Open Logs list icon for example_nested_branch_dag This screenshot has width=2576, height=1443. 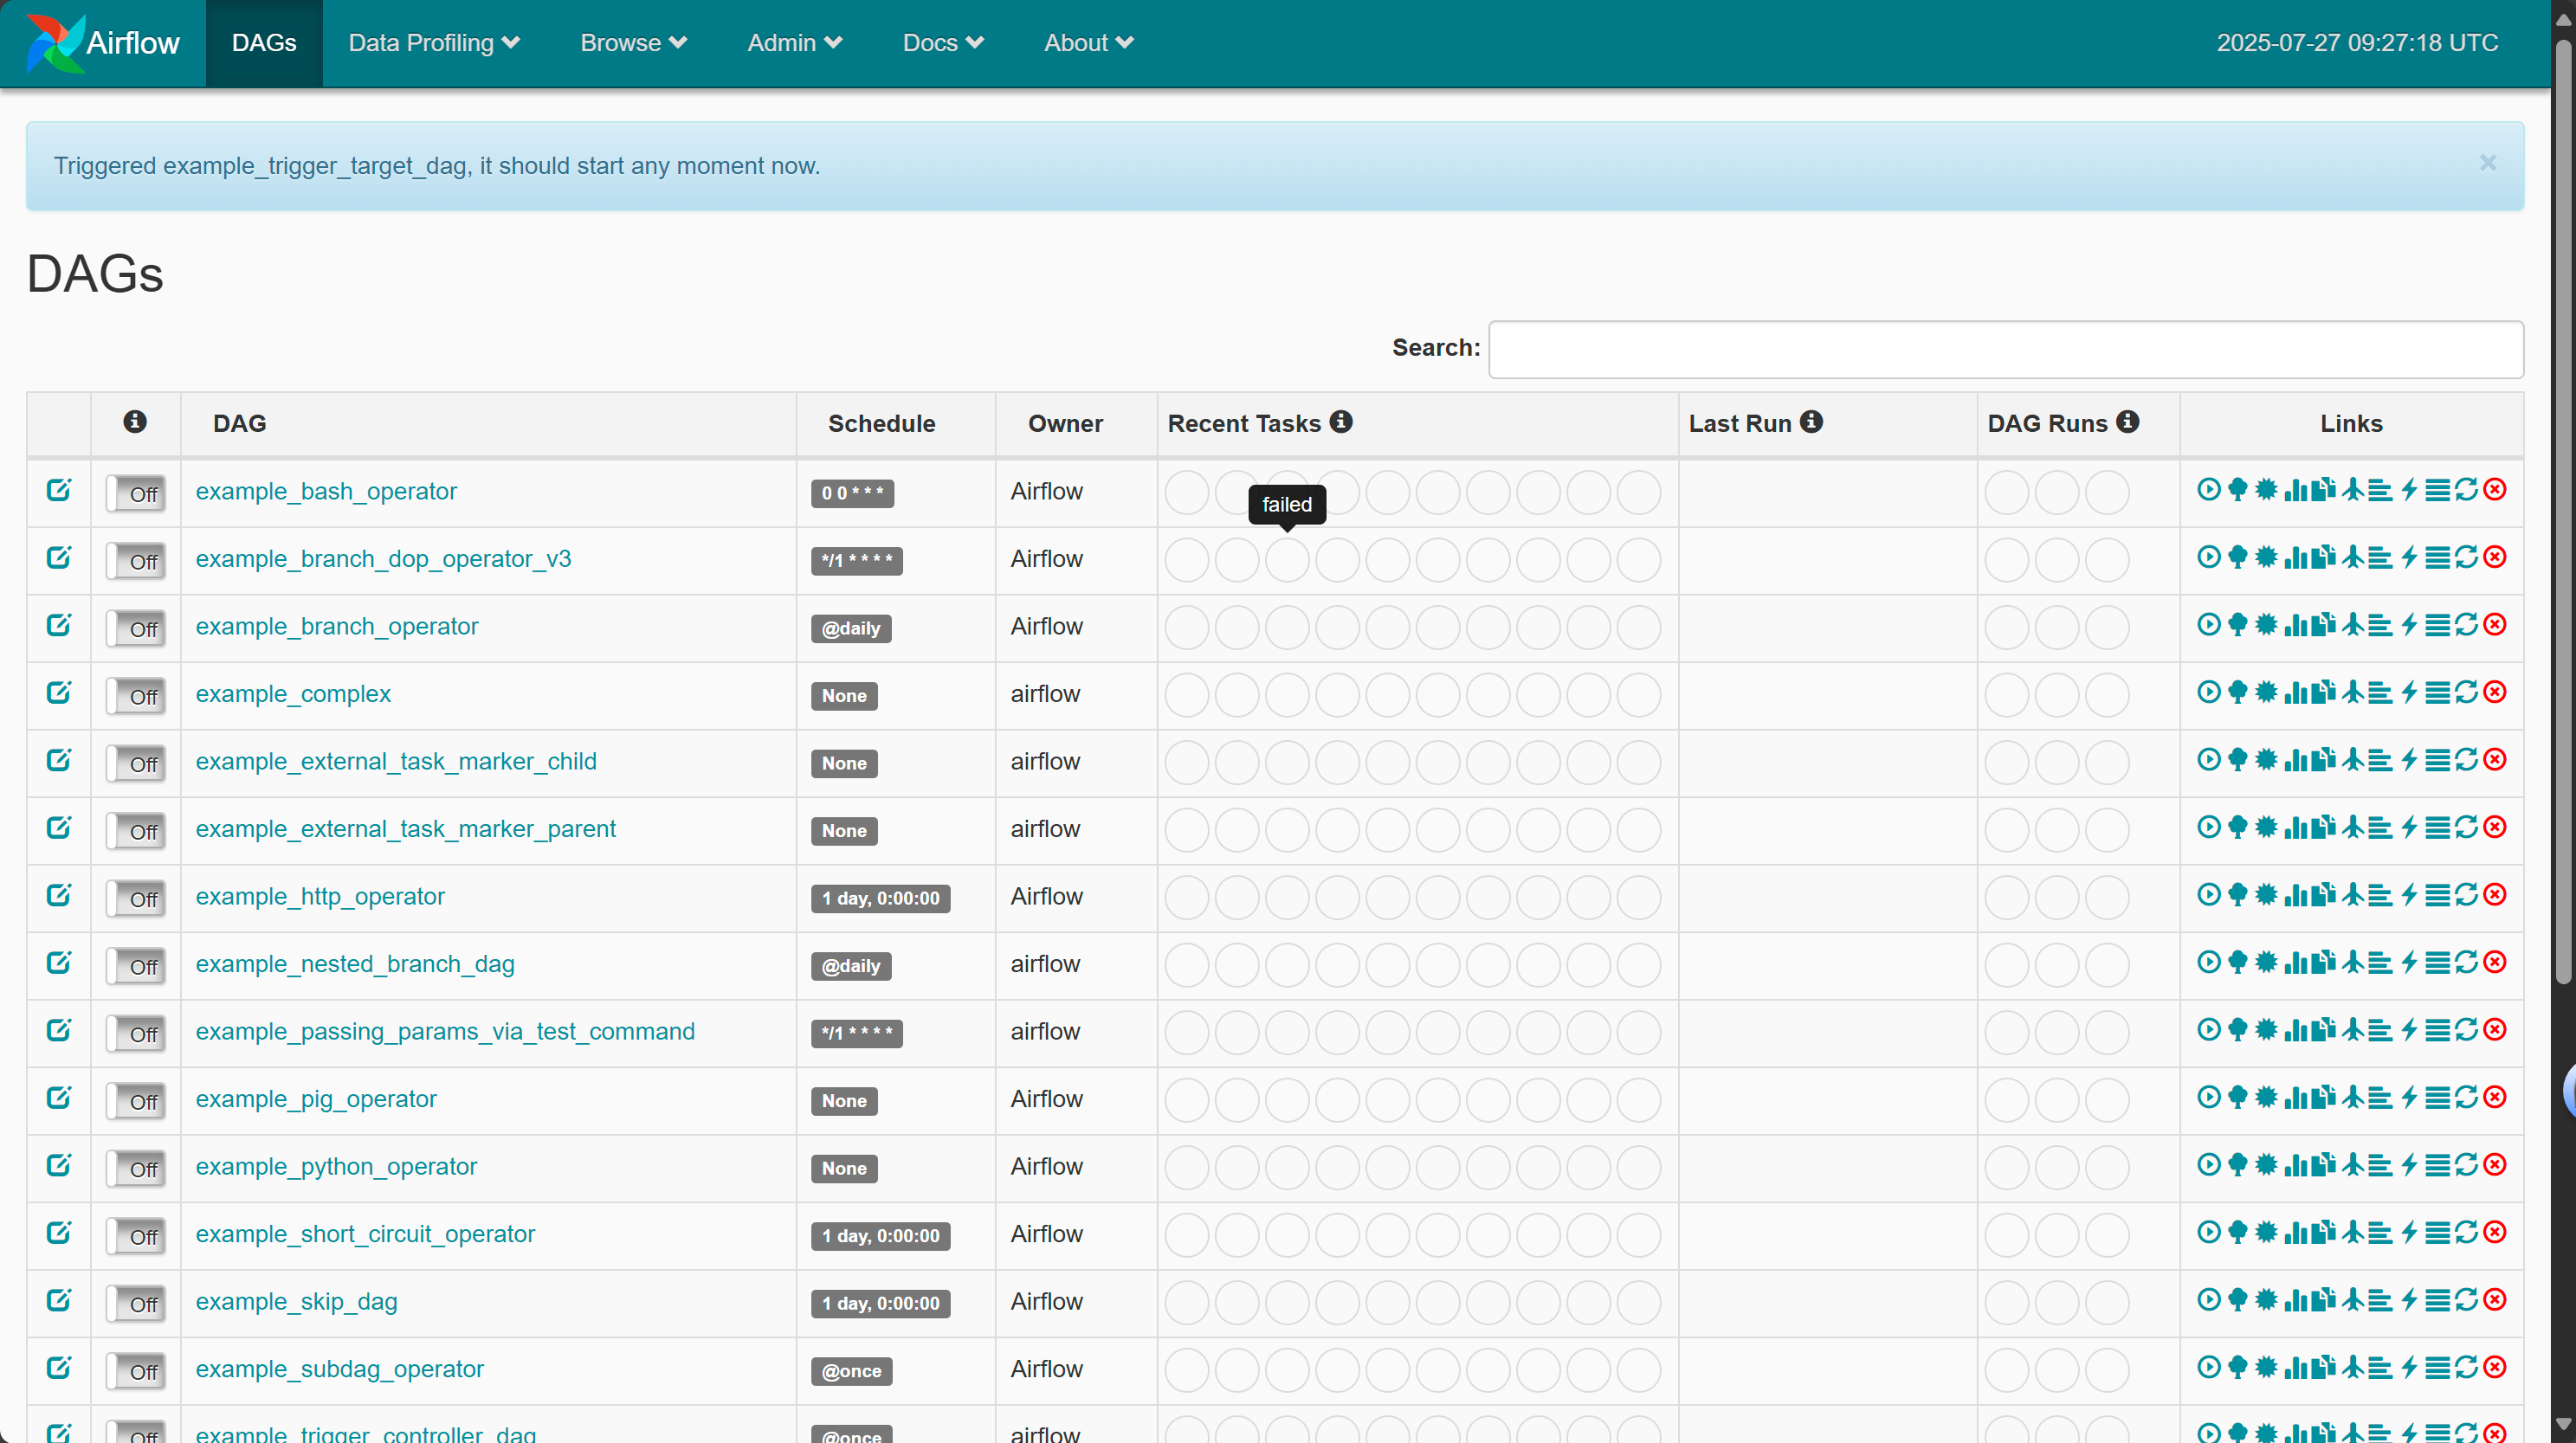2438,962
